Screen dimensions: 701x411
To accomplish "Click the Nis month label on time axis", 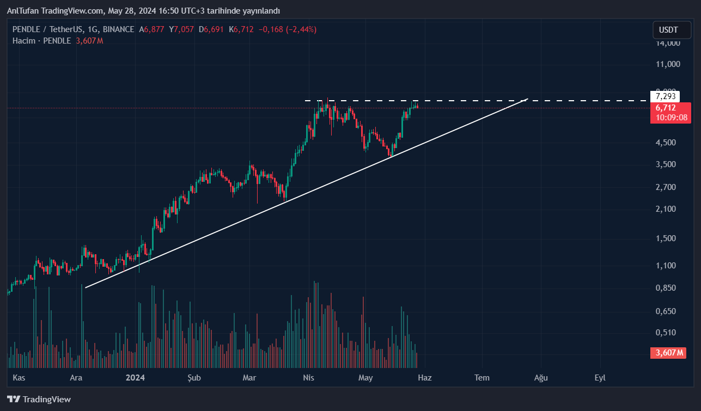I will 309,377.
